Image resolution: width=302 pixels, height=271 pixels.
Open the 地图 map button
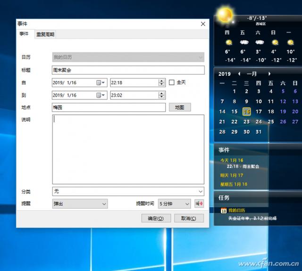tap(179, 107)
